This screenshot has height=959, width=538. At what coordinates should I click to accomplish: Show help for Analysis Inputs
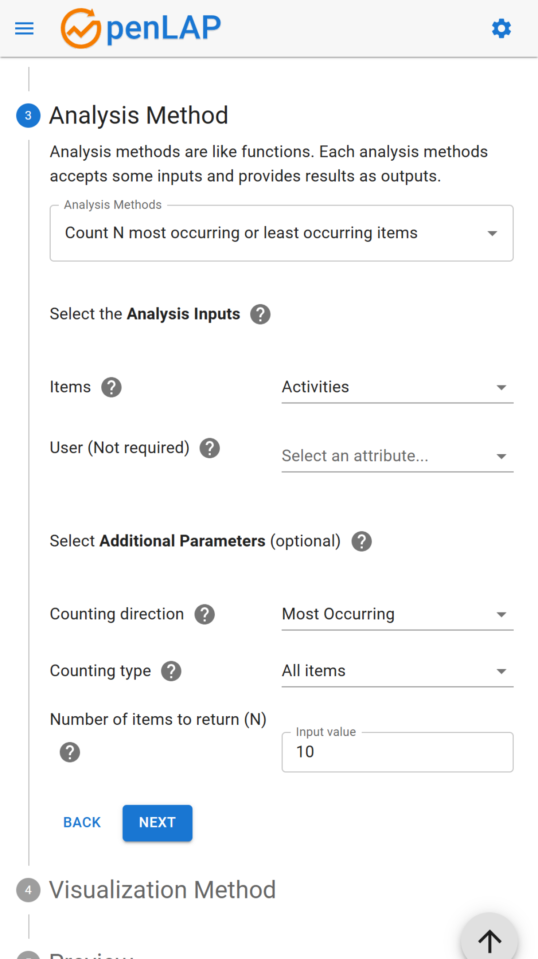click(260, 314)
